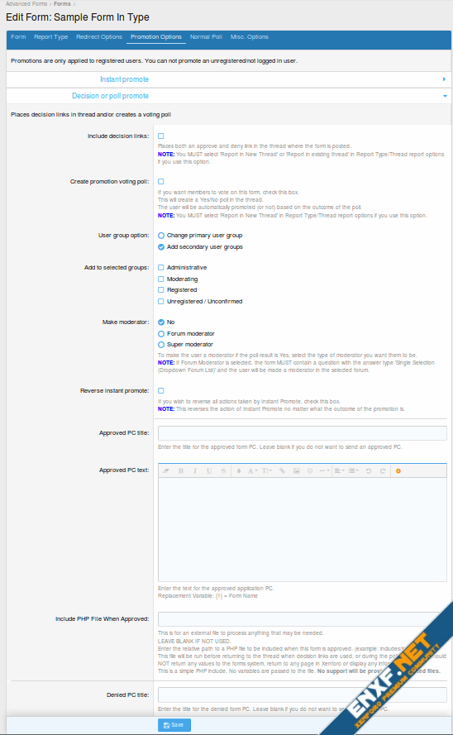Click the insert link icon
The height and width of the screenshot is (735, 453).
[x=282, y=470]
